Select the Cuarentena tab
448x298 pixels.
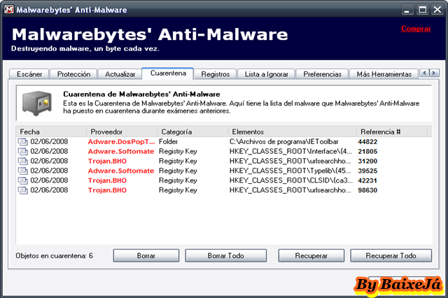[168, 73]
